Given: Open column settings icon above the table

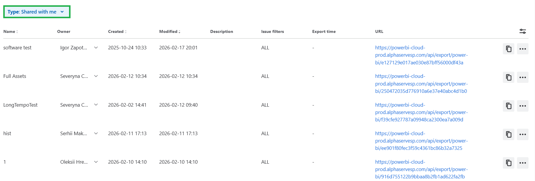Looking at the screenshot, I should [x=522, y=31].
